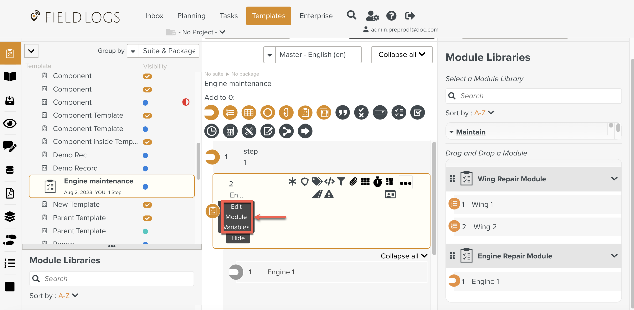Viewport: 634px width, 310px height.
Task: Click Edit Module Variables
Action: (236, 217)
